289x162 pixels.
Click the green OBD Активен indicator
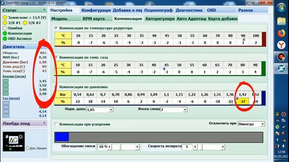click(x=5, y=39)
